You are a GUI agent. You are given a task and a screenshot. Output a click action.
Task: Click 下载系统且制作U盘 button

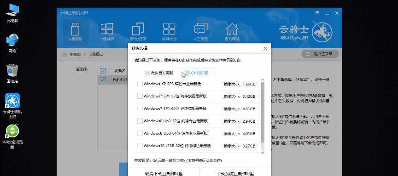click(x=235, y=173)
